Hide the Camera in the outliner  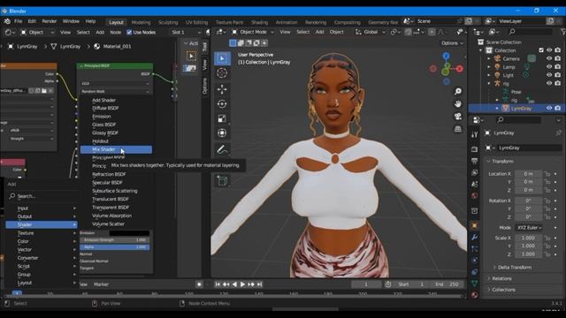click(549, 58)
